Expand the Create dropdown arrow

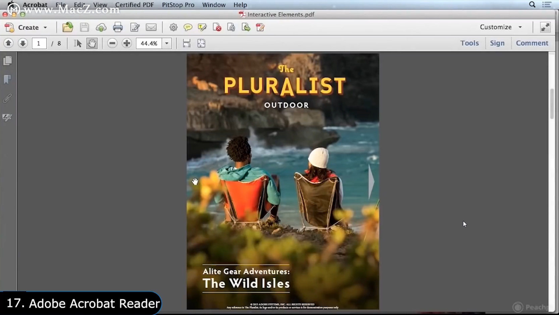click(x=45, y=27)
